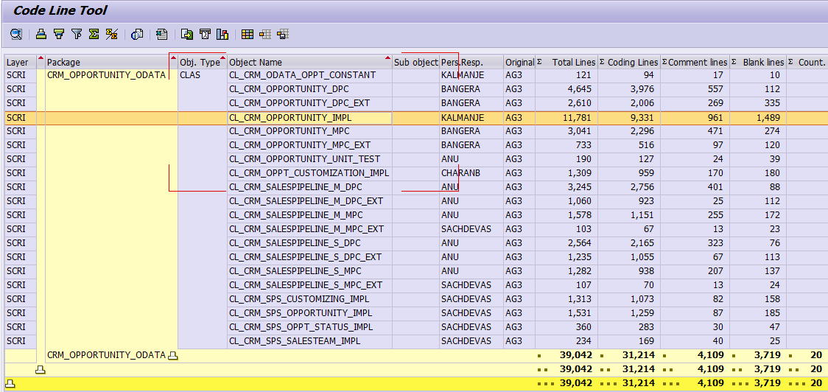This screenshot has width=828, height=392.
Task: Open the Details magnifier icon in toolbar
Action: (16, 35)
